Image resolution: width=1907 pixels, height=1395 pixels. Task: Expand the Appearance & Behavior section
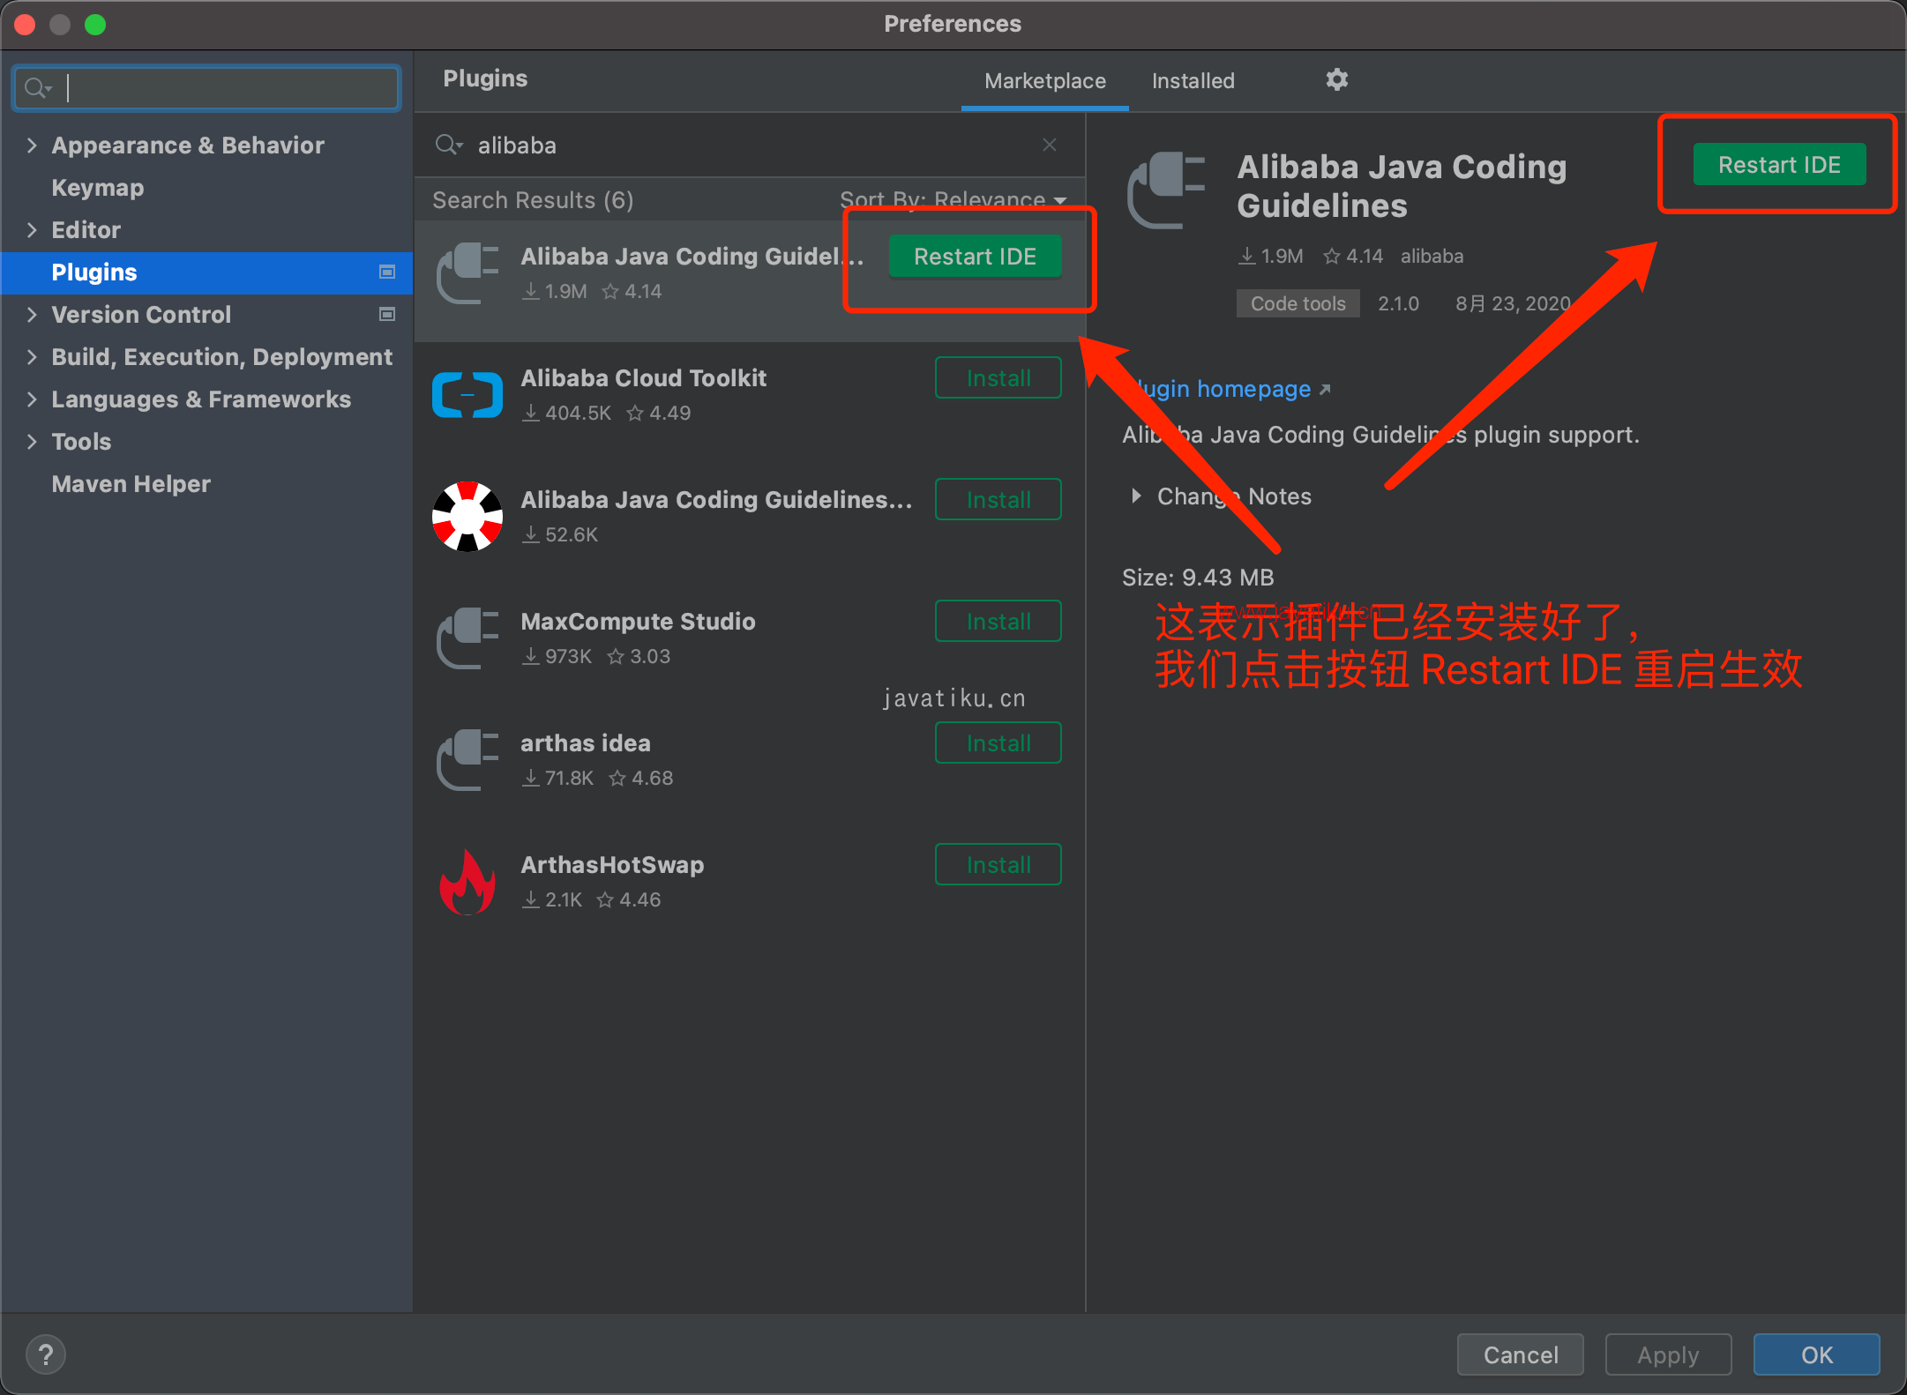(x=33, y=145)
